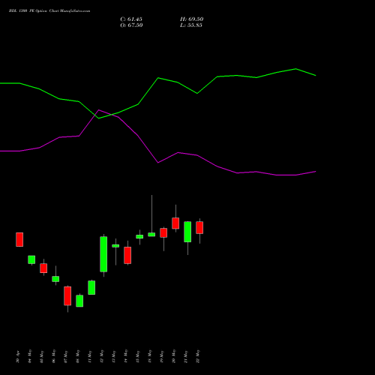The width and height of the screenshot is (375, 375).
Task: Click the 21 May date label
Action: 186,357
